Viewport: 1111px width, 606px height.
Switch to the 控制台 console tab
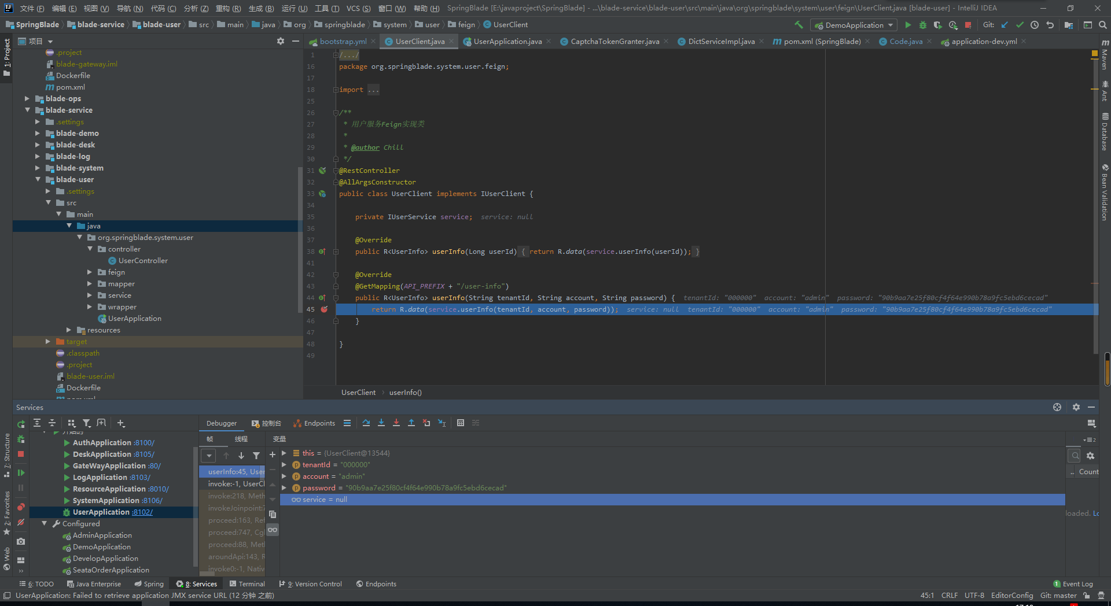coord(266,423)
